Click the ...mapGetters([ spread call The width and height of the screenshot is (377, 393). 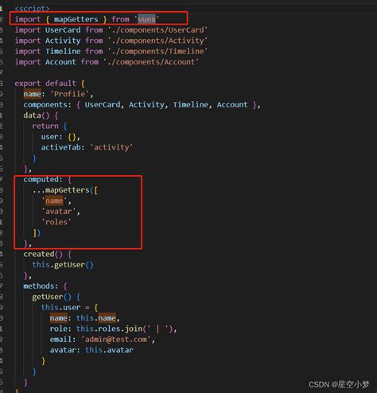pos(65,190)
